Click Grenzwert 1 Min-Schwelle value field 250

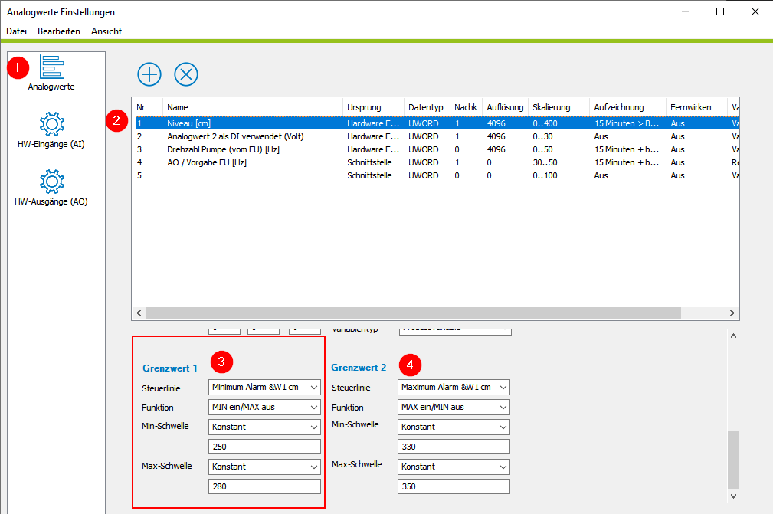point(264,447)
